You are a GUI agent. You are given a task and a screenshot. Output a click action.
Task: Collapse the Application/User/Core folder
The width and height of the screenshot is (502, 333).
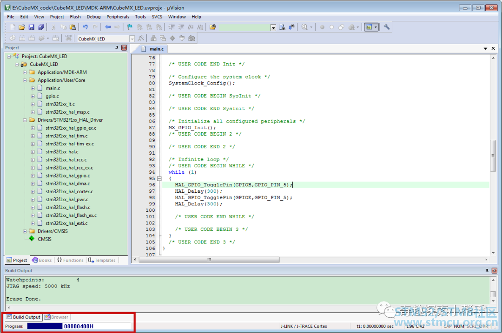pos(25,80)
